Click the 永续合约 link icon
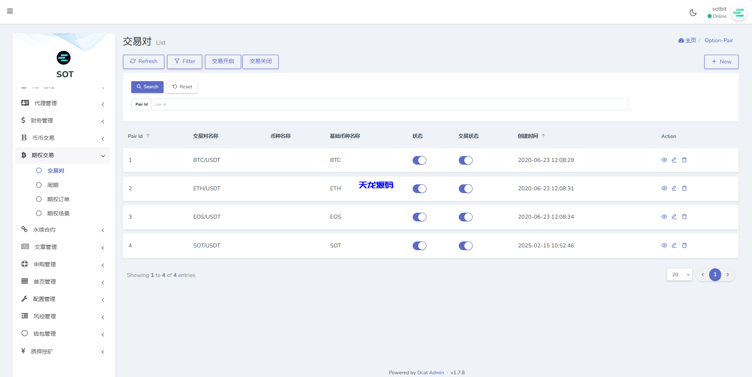The image size is (752, 377). click(24, 229)
